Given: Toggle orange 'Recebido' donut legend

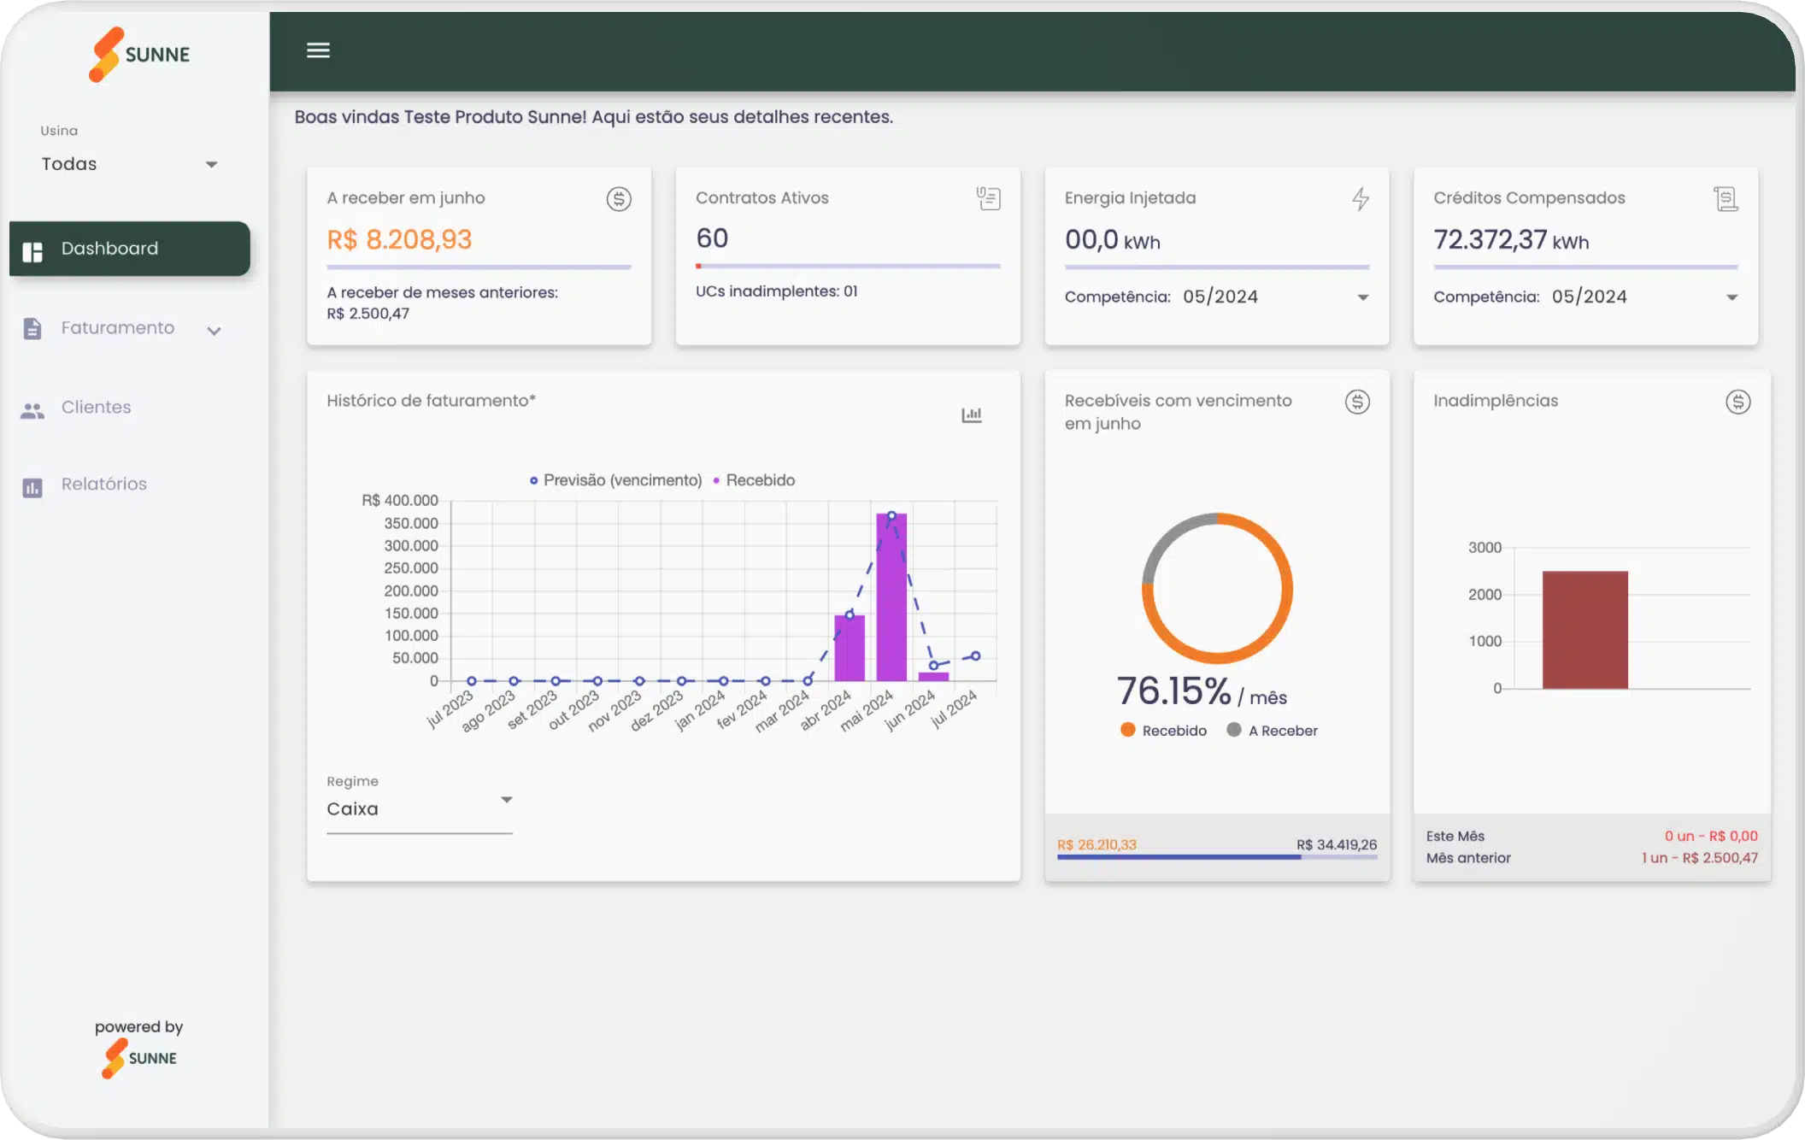Looking at the screenshot, I should click(1163, 731).
